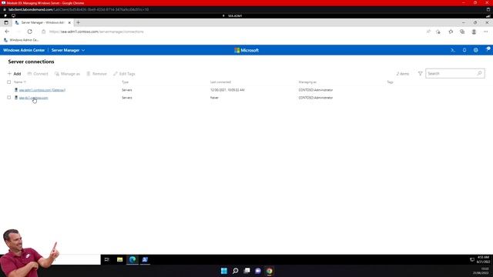Click the Edge address bar URL
This screenshot has height=277, width=493.
(x=96, y=32)
